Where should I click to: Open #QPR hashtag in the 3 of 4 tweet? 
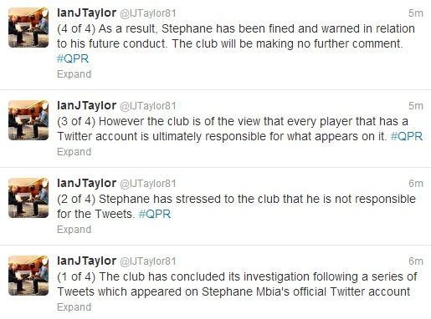point(407,136)
